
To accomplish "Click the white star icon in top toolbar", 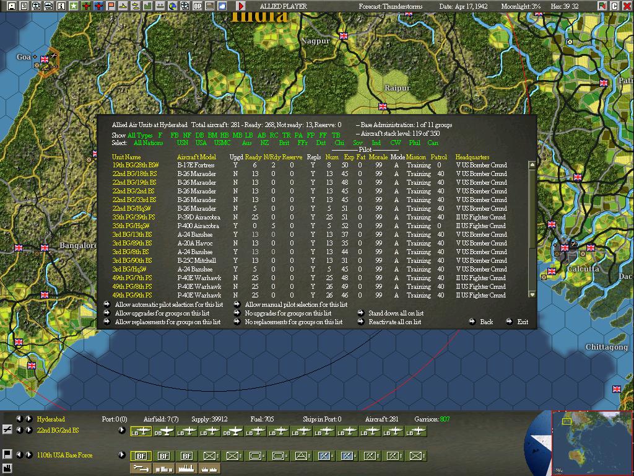I will (73, 6).
